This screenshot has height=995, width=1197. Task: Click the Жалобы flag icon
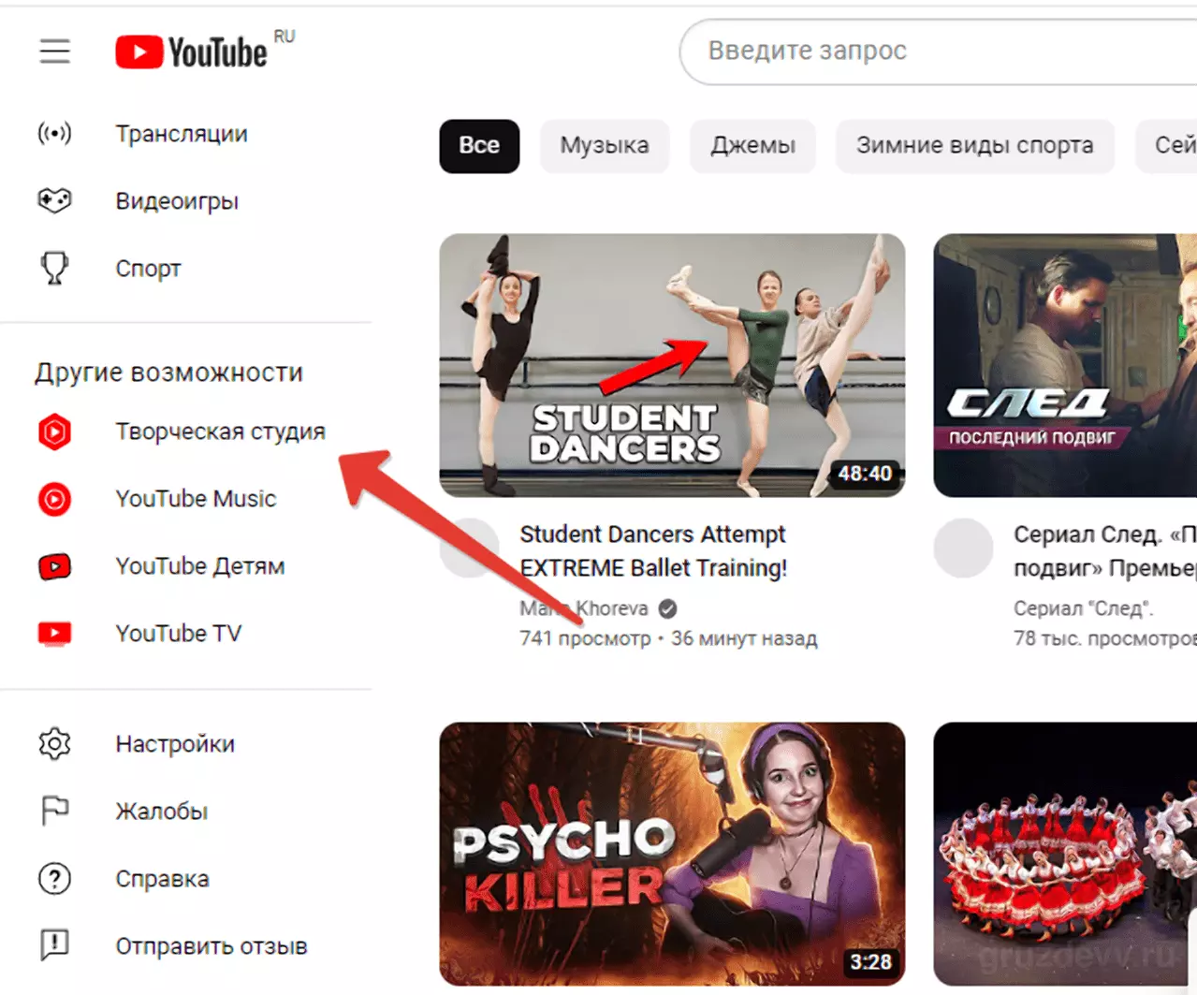tap(54, 812)
